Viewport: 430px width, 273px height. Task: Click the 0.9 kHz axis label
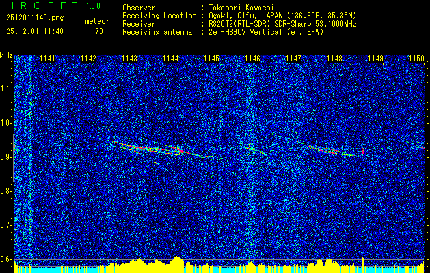tap(5, 157)
